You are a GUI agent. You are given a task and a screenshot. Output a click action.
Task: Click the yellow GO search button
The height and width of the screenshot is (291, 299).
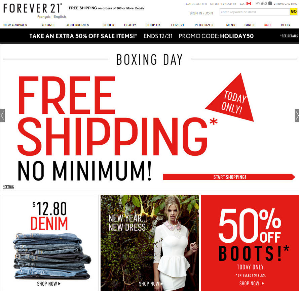point(294,12)
